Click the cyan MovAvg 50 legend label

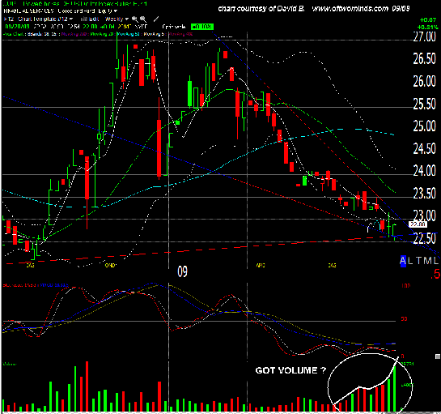[129, 34]
